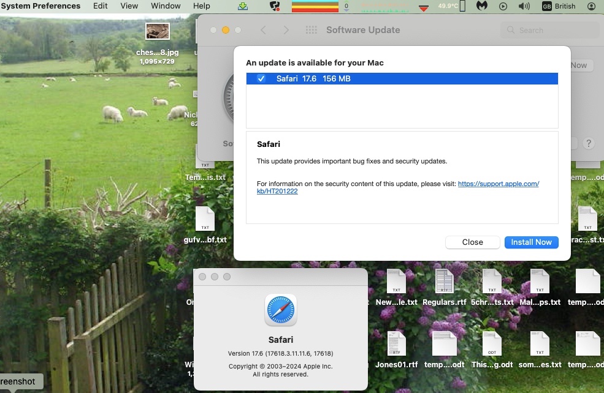Click the Safari icon in the About window
This screenshot has width=604, height=393.
tap(280, 310)
